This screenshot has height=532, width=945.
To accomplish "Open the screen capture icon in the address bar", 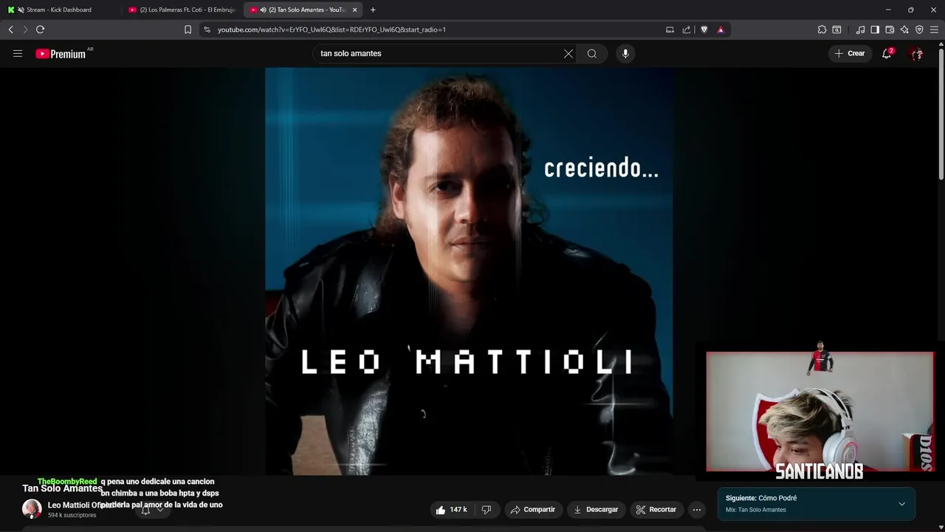I will click(670, 30).
